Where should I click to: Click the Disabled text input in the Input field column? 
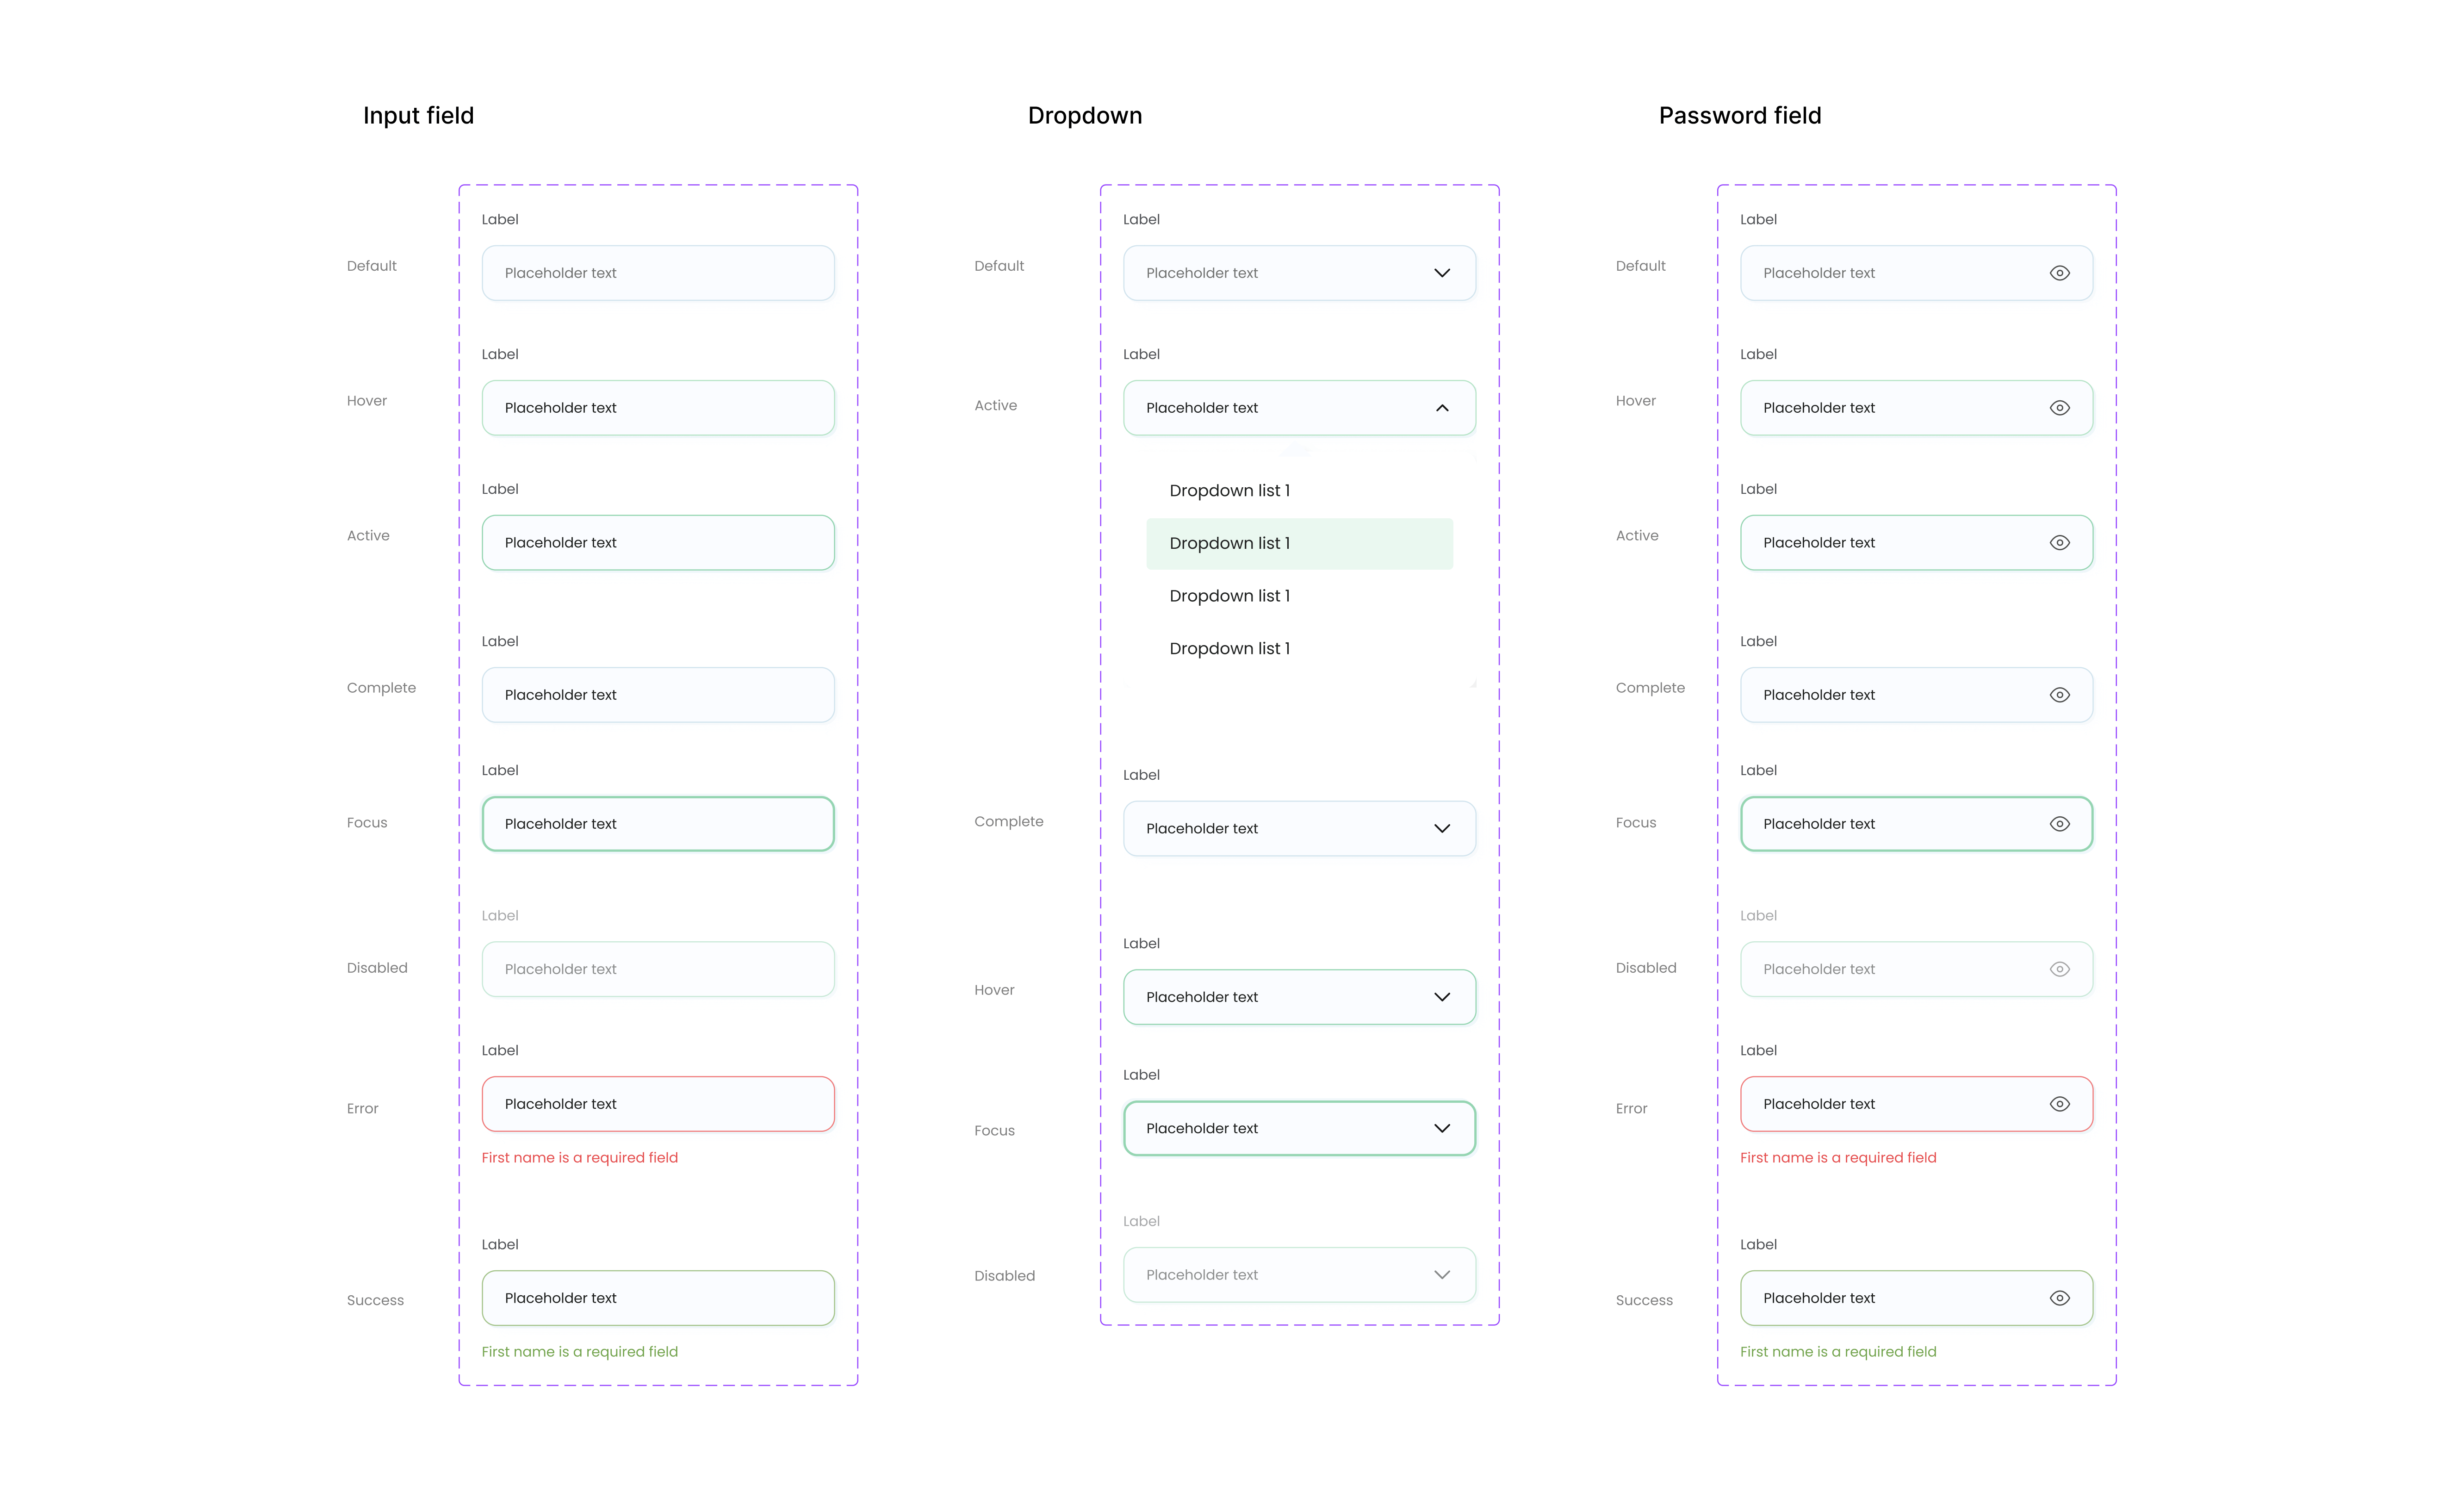coord(658,969)
